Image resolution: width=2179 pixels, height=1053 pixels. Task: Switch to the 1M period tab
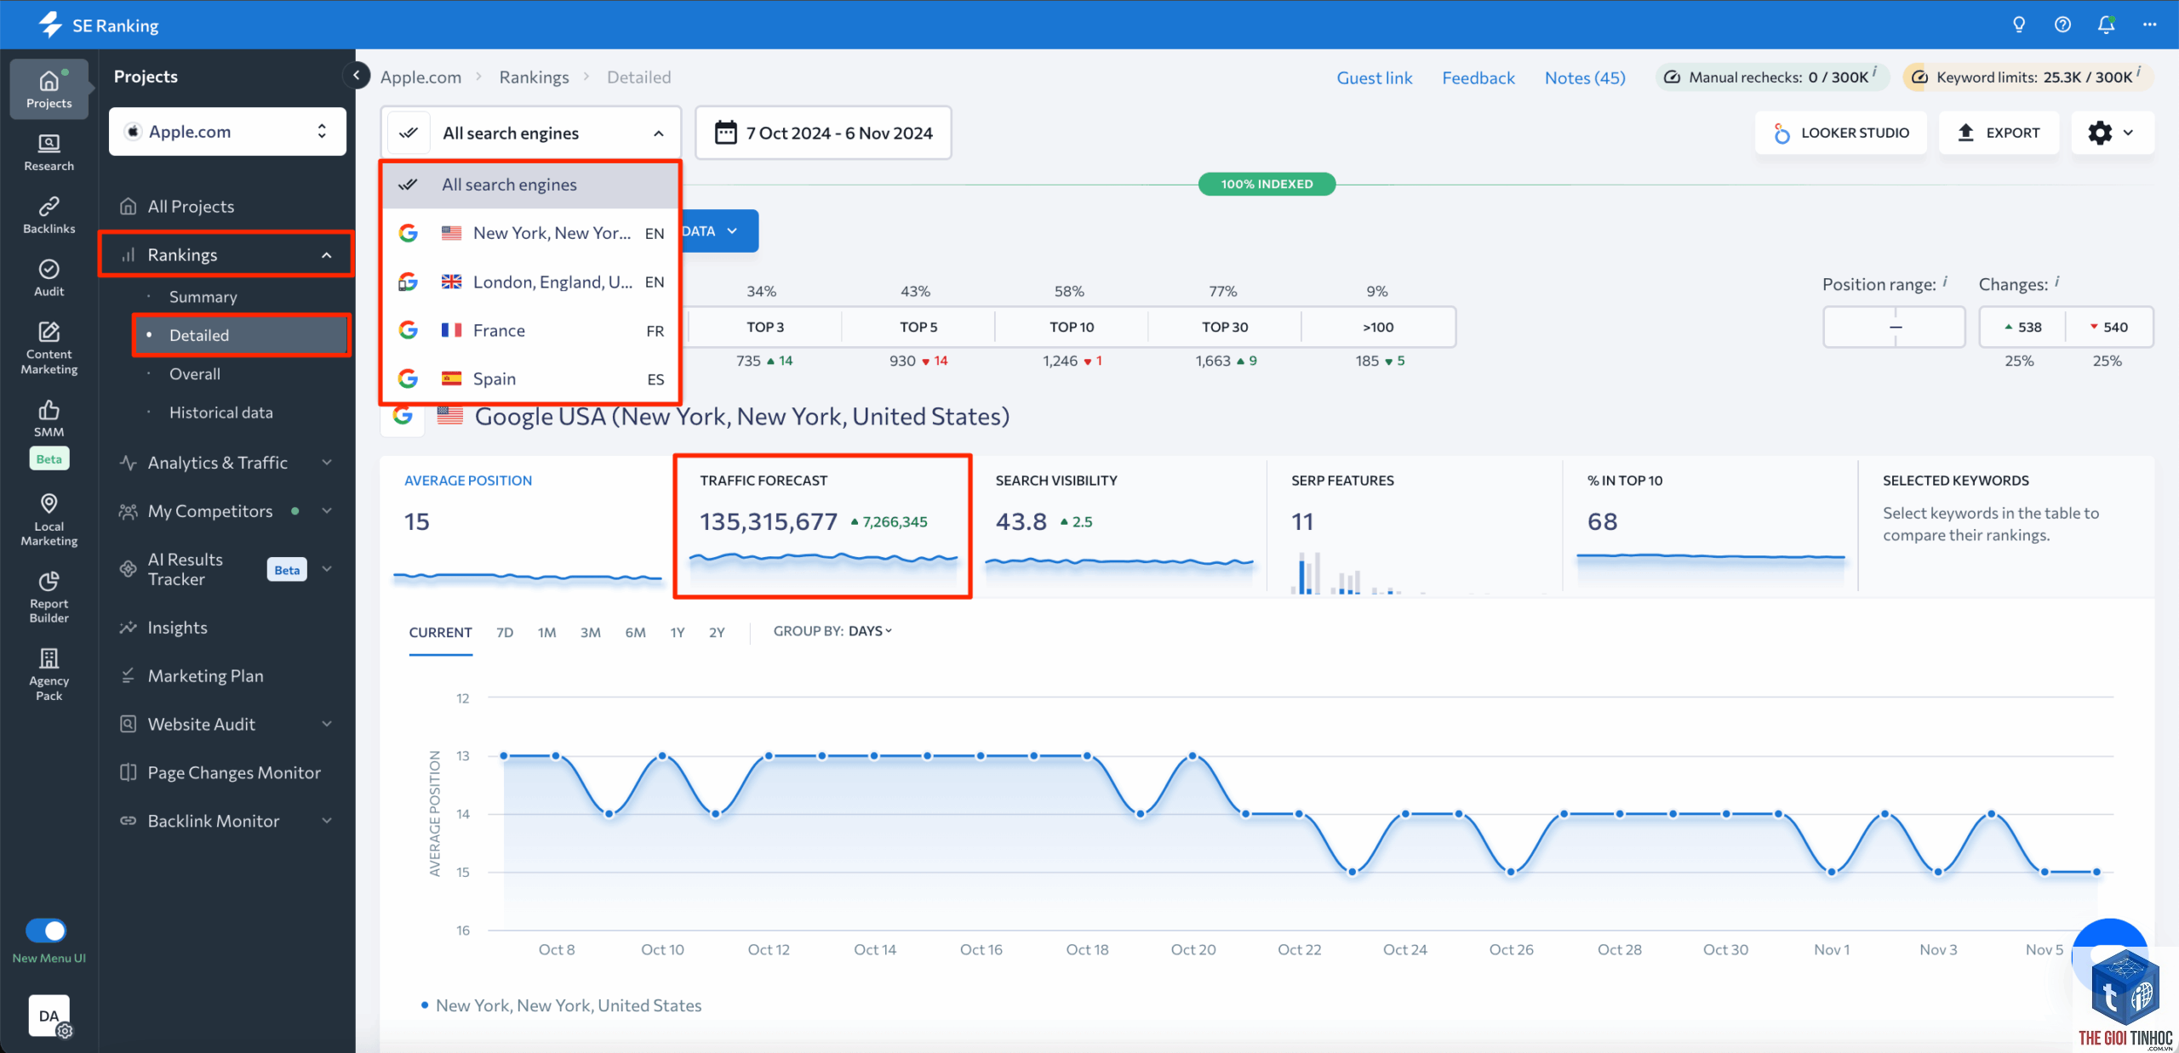[x=546, y=632]
